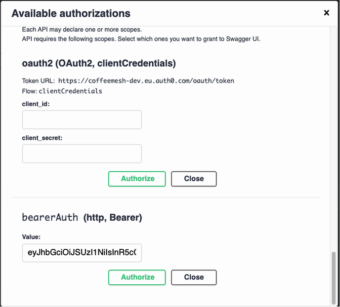The width and height of the screenshot is (340, 307).
Task: Click Close in the oauth2 section
Action: [194, 179]
